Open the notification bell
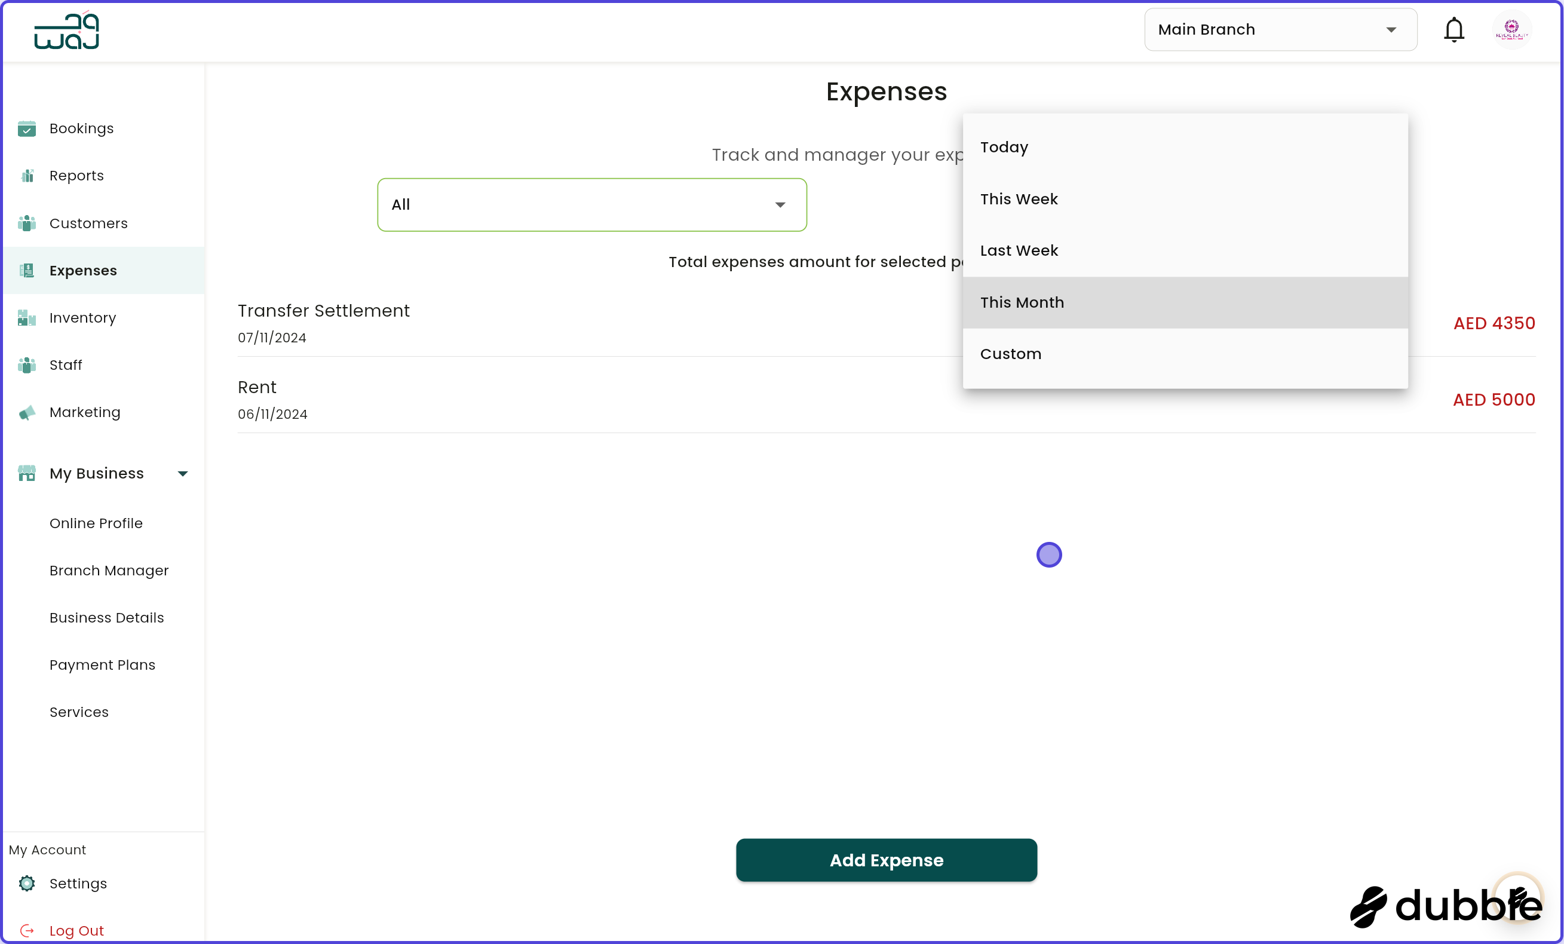This screenshot has width=1564, height=944. pyautogui.click(x=1453, y=29)
